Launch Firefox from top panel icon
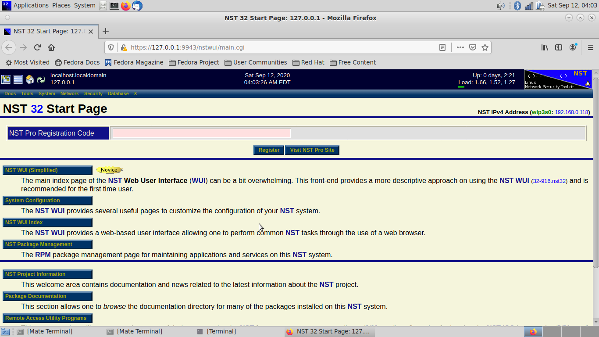 point(126,6)
